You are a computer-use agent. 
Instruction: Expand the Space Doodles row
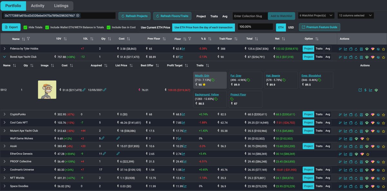[x=5, y=186]
